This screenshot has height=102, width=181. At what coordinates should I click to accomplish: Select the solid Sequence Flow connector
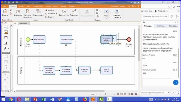[x=6, y=76]
